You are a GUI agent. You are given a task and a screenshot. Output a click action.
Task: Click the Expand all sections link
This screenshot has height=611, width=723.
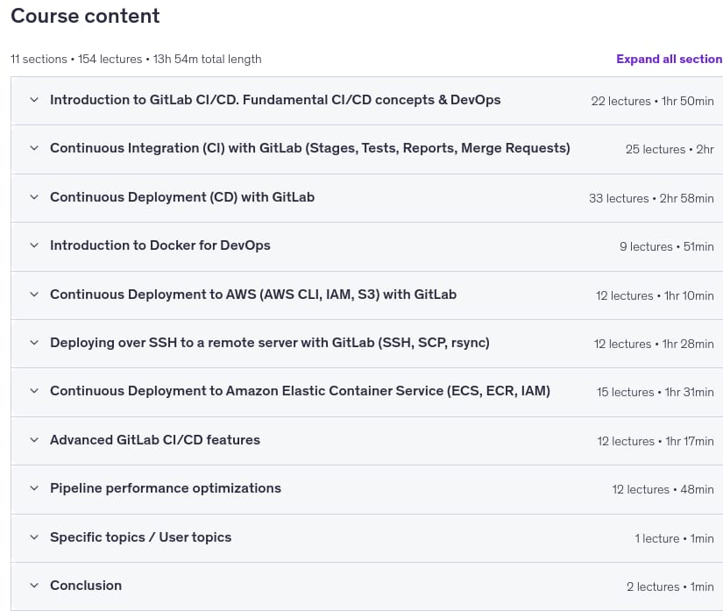point(670,59)
